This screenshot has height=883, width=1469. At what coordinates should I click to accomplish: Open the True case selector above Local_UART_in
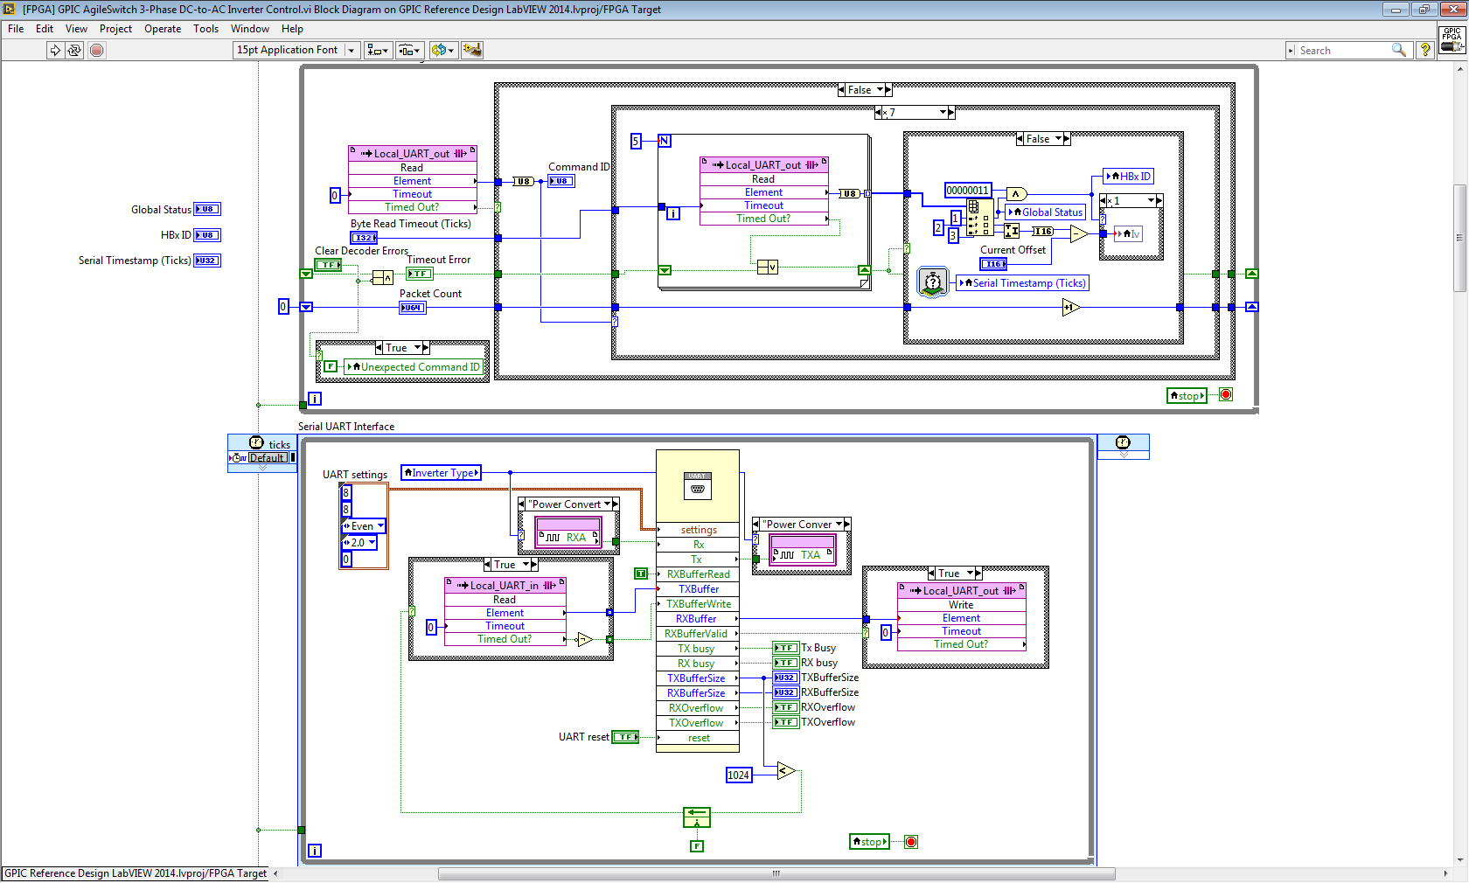(526, 565)
